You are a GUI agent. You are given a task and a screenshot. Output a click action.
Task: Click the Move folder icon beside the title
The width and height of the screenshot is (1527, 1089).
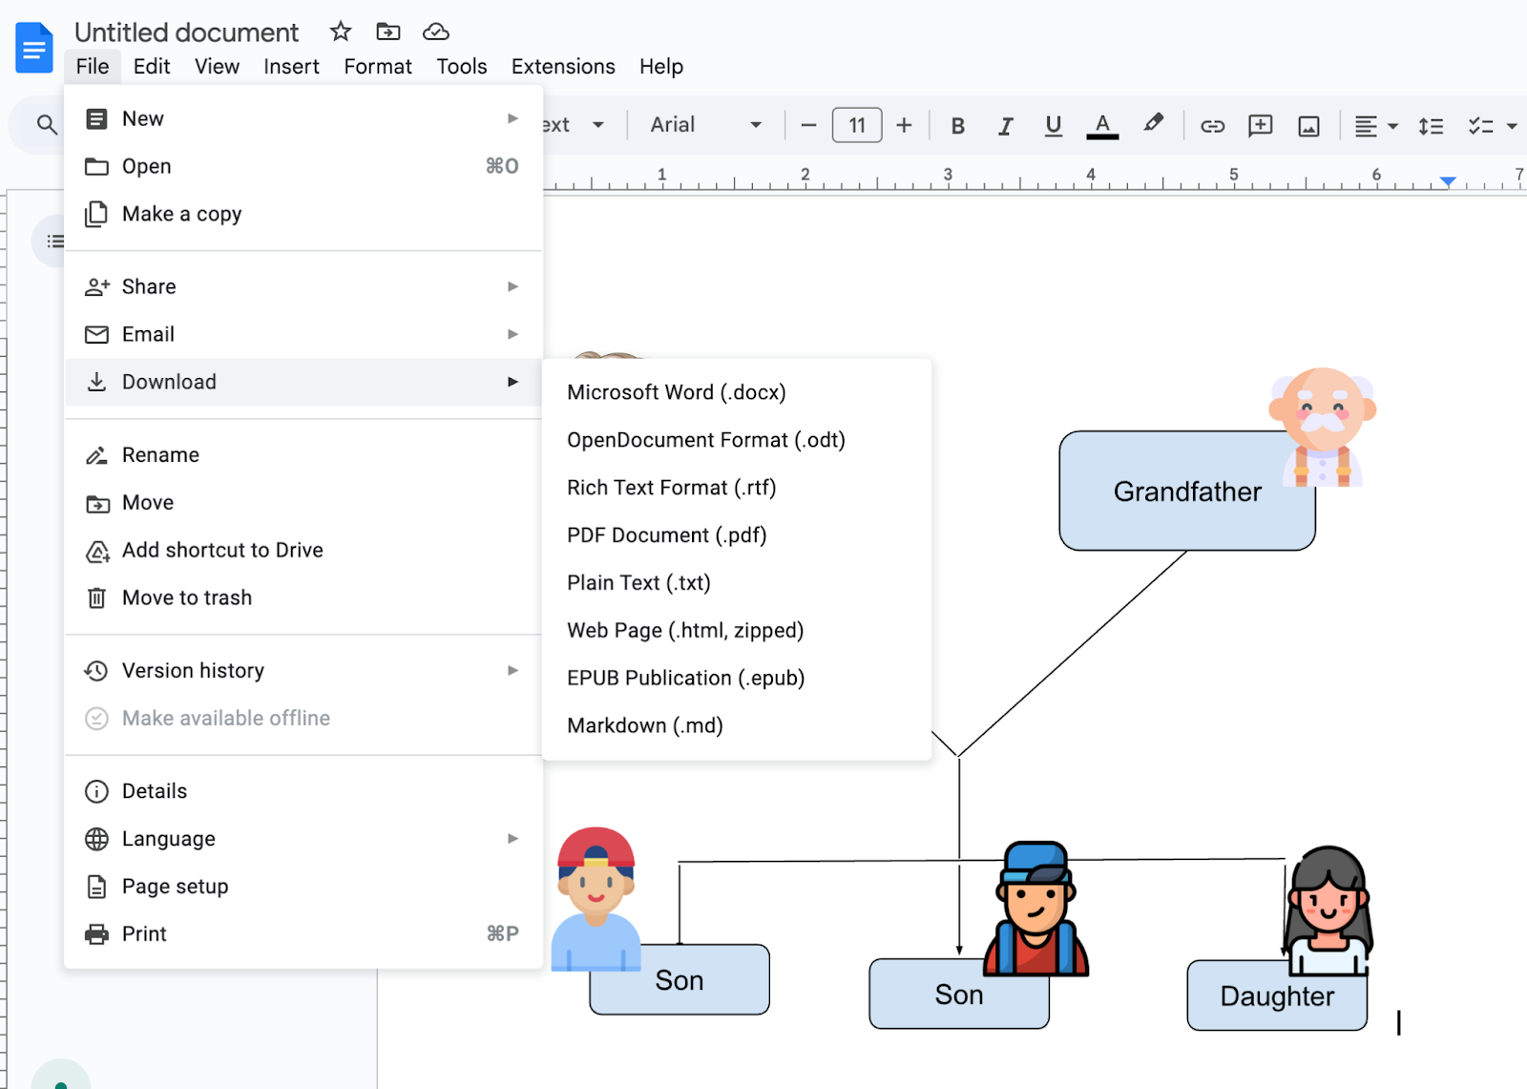click(x=387, y=31)
